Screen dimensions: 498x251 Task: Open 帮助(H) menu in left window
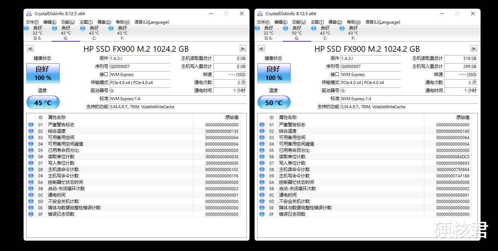pos(123,22)
